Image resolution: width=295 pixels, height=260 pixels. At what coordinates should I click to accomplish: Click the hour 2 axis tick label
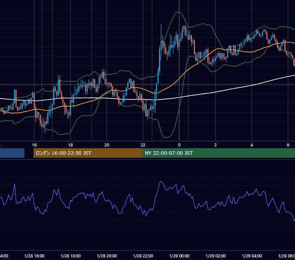pos(216,145)
